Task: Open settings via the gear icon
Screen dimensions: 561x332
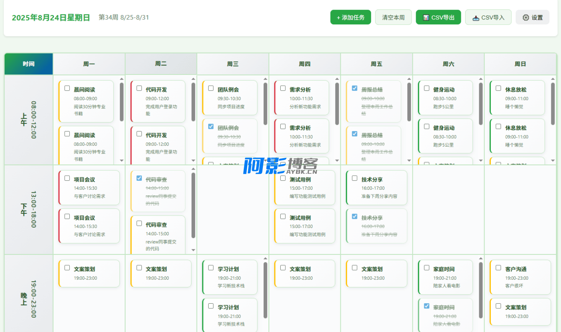Action: tap(526, 17)
